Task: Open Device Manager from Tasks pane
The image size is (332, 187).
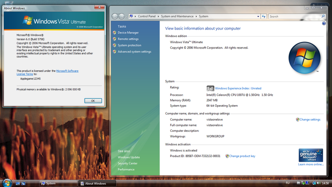Action: coord(128,33)
